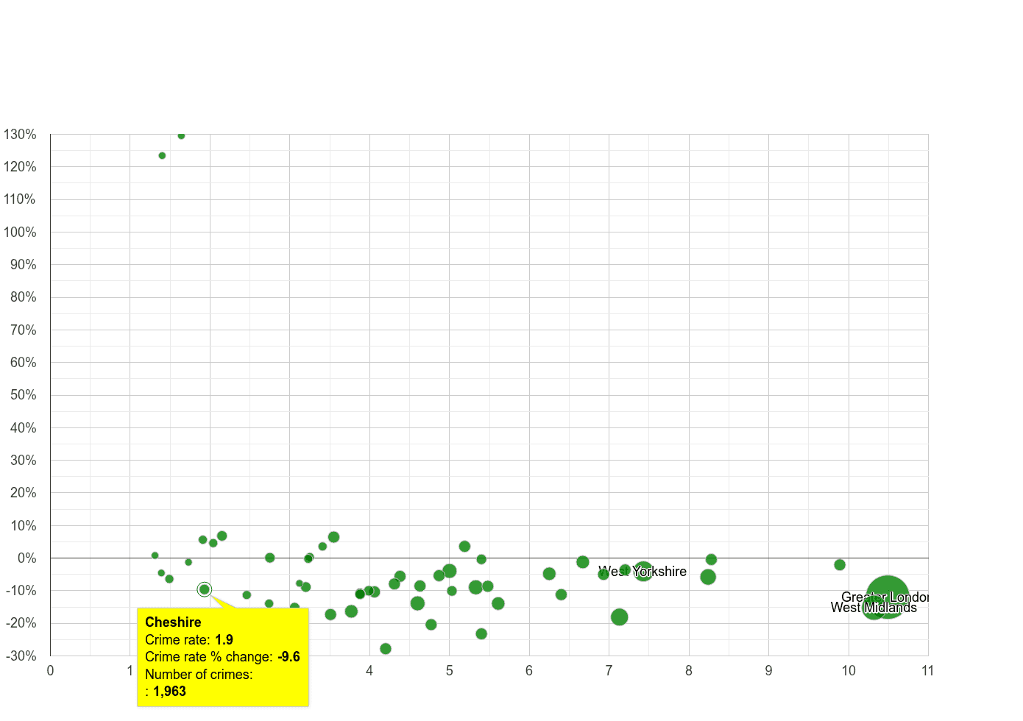1023x721 pixels.
Task: Click the x-axis label 0
Action: tap(50, 671)
